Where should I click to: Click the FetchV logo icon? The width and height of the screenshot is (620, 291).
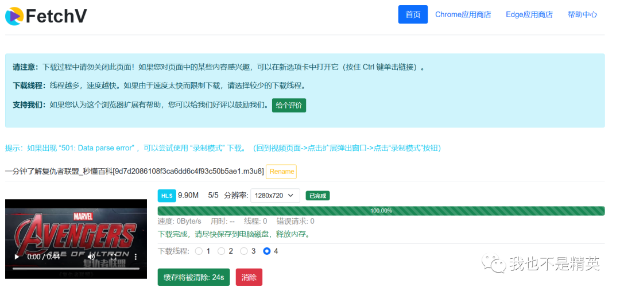point(14,16)
